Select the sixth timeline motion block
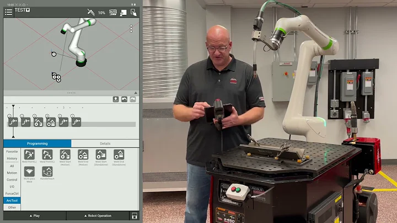This screenshot has height=223, width=397. [76, 122]
